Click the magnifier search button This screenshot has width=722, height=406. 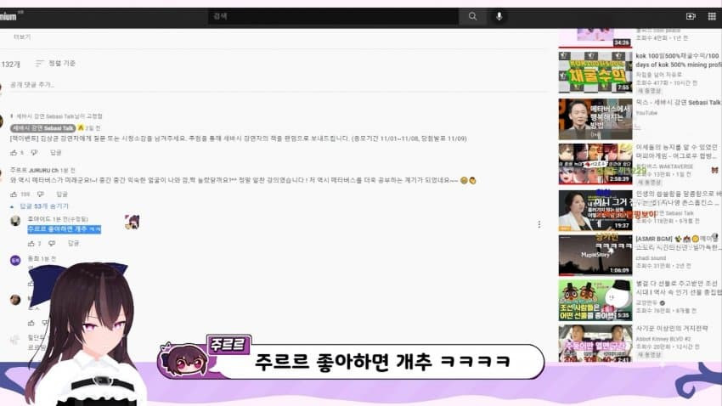pyautogui.click(x=472, y=16)
